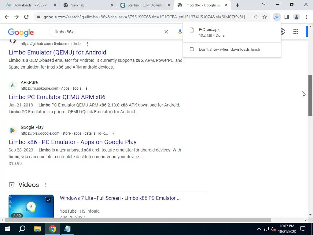Screen dimensions: 313x235
Task: Show hidden system tray icons
Action: 259,229
